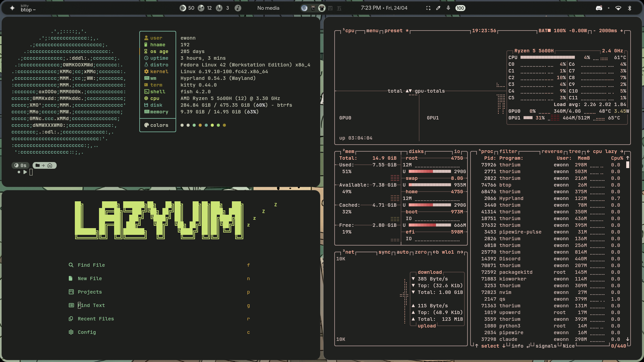The width and height of the screenshot is (644, 362).
Task: Click the Projects icon in LazyVim
Action: [71, 292]
